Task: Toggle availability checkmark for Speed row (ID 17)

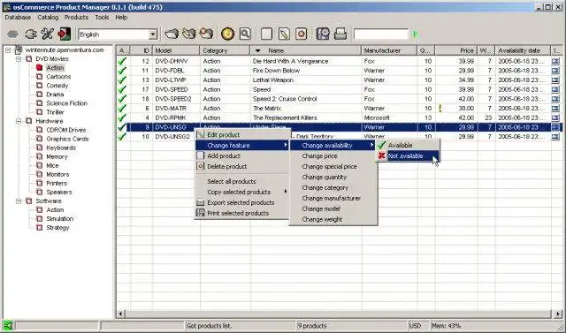Action: click(122, 89)
